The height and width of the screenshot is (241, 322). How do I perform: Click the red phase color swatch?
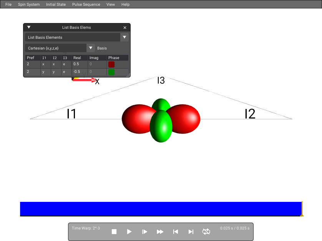[111, 64]
